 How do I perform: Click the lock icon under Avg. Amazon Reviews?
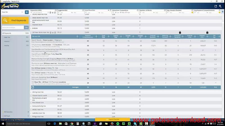(x=180, y=32)
